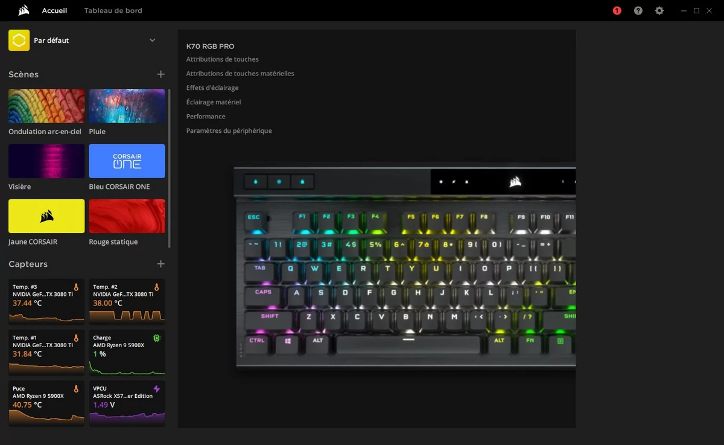The width and height of the screenshot is (724, 445).
Task: Click the spacebar on keyboard image
Action: click(x=408, y=344)
